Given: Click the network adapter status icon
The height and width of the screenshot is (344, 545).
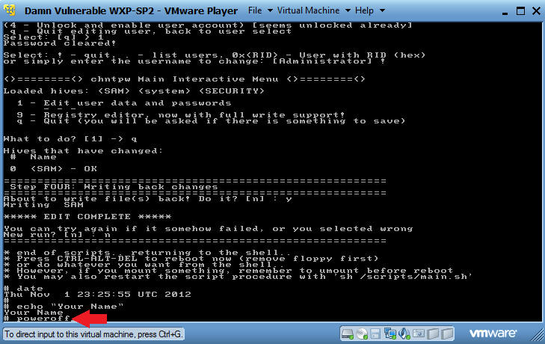Looking at the screenshot, I should [x=390, y=334].
